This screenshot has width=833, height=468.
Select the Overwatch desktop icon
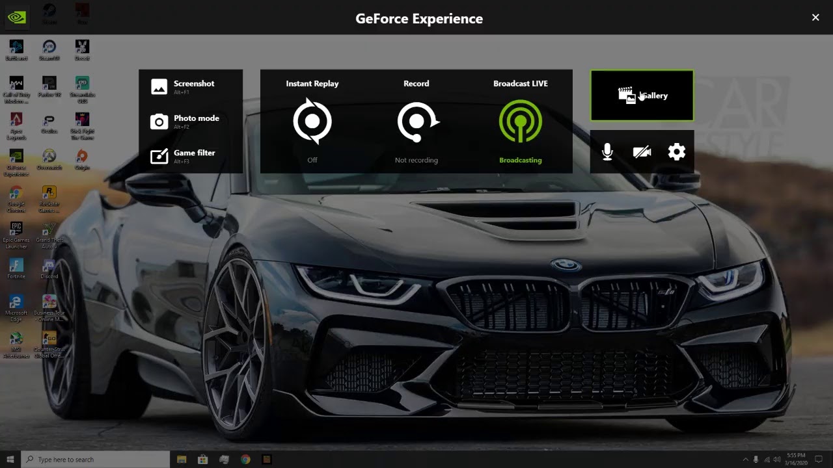click(x=49, y=159)
